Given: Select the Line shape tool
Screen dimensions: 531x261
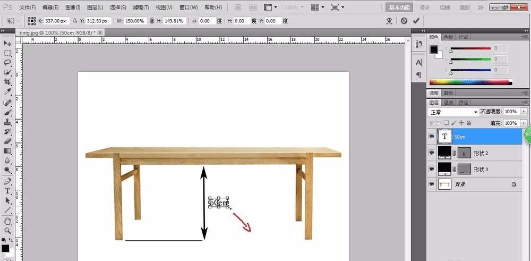Looking at the screenshot, I should click(x=7, y=210).
